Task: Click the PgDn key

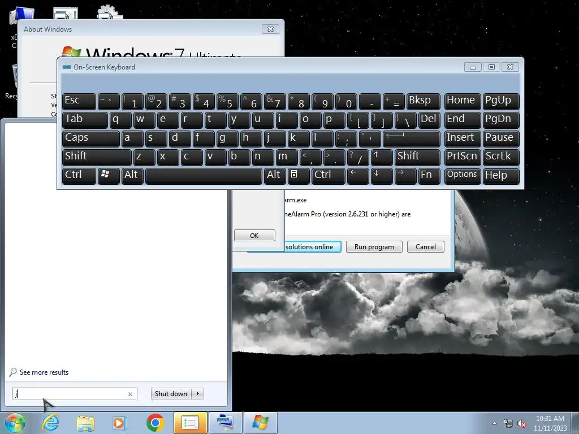Action: click(x=501, y=120)
